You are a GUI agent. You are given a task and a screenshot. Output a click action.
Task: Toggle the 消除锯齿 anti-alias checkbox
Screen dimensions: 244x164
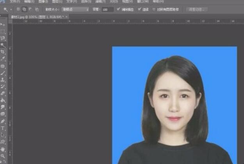point(118,9)
